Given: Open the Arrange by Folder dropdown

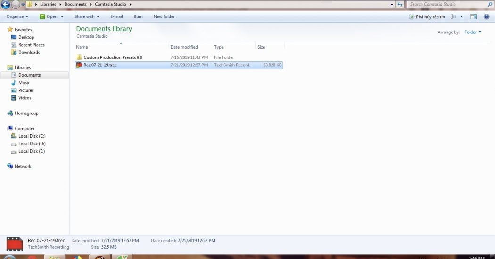Looking at the screenshot, I should pyautogui.click(x=472, y=32).
